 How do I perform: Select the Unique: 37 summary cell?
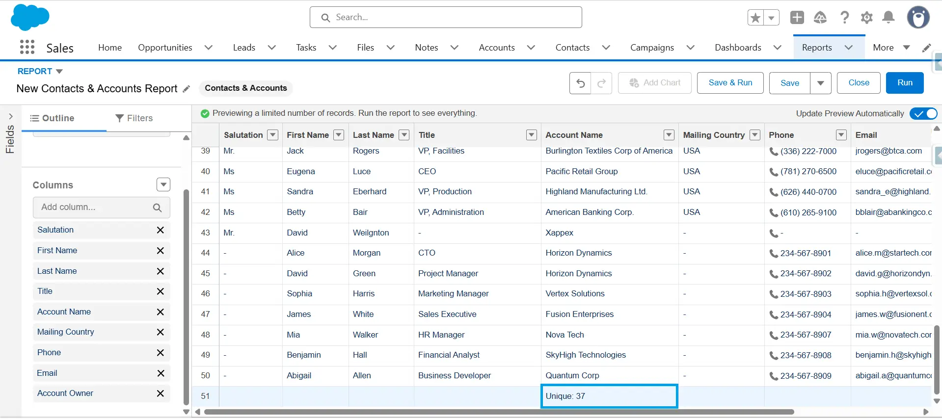point(609,396)
